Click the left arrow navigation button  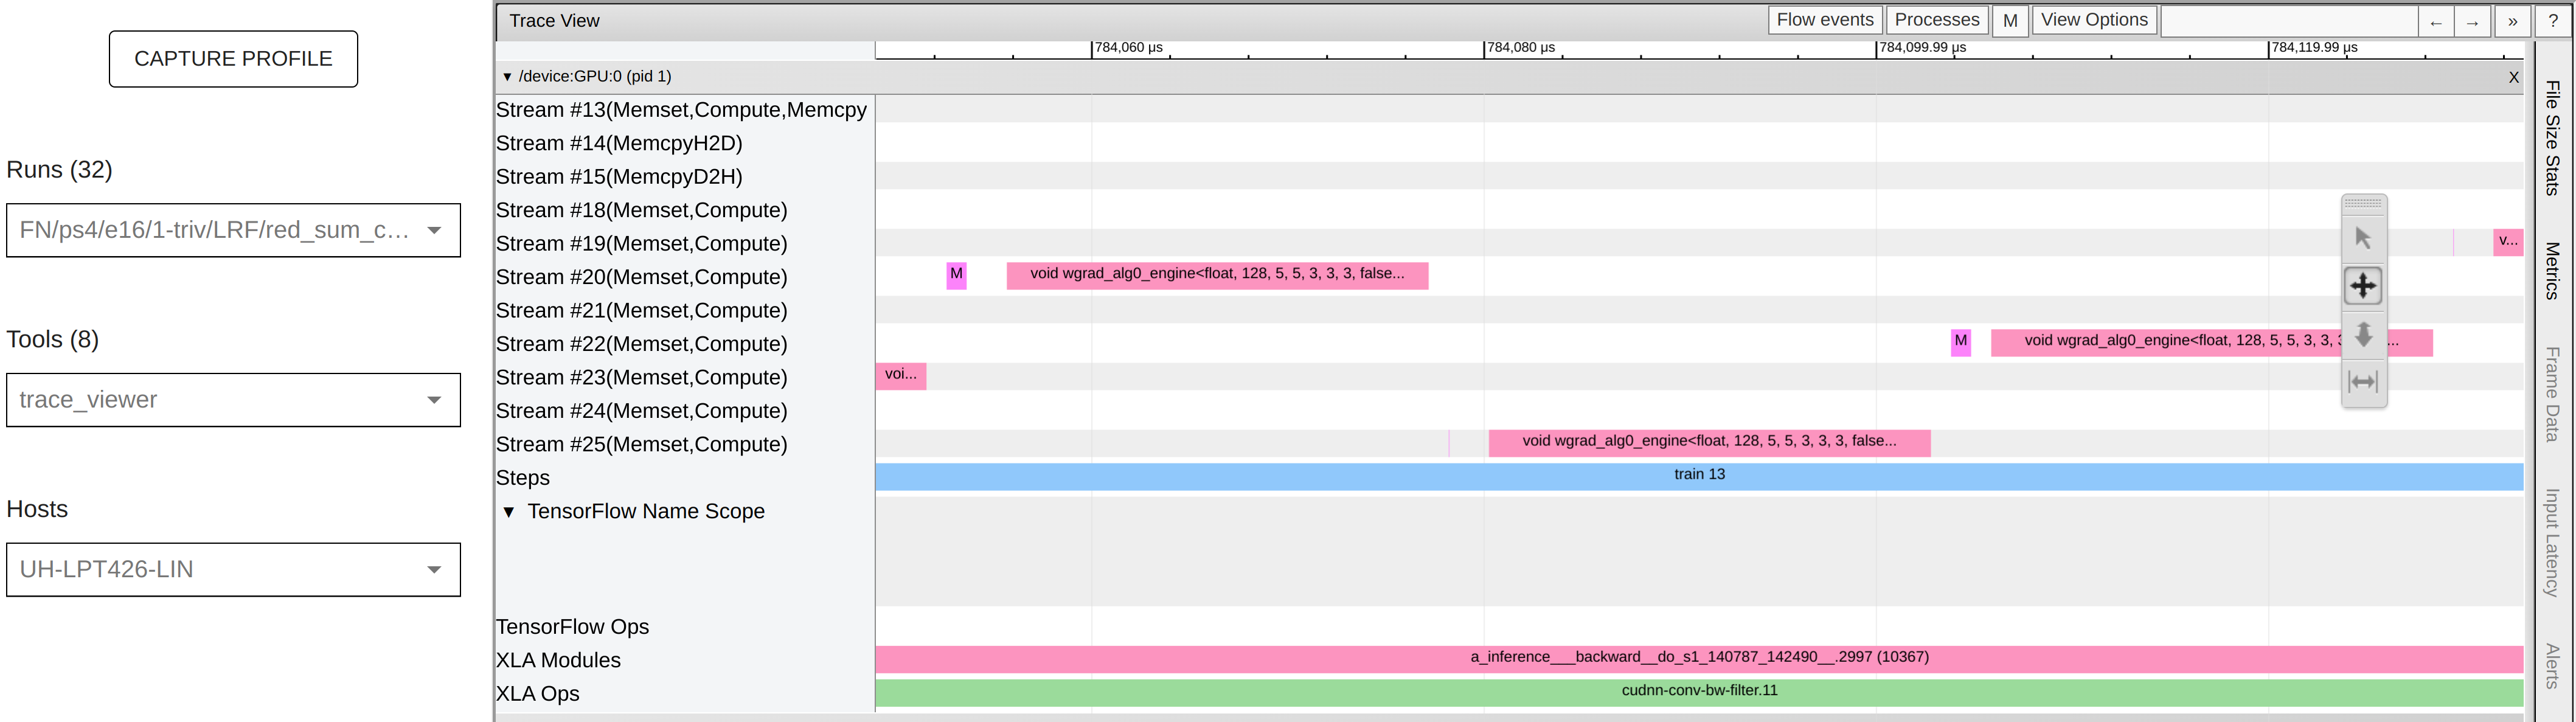(2436, 21)
